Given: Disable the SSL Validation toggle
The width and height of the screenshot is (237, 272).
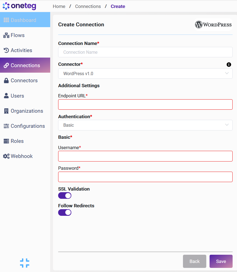Looking at the screenshot, I should pos(65,195).
